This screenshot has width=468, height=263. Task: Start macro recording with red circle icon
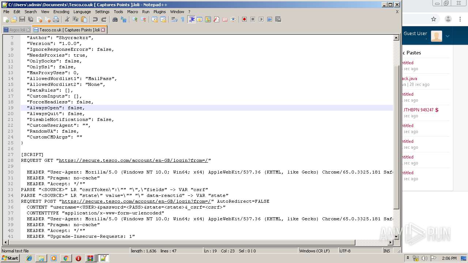[x=244, y=19]
